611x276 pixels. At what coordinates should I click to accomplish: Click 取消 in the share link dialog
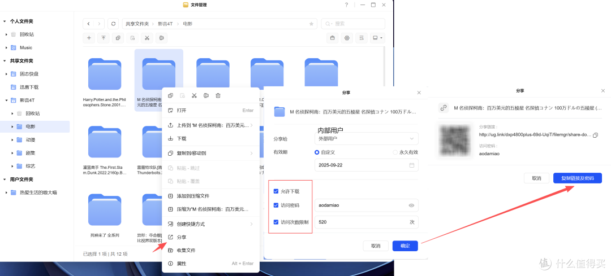pos(536,178)
